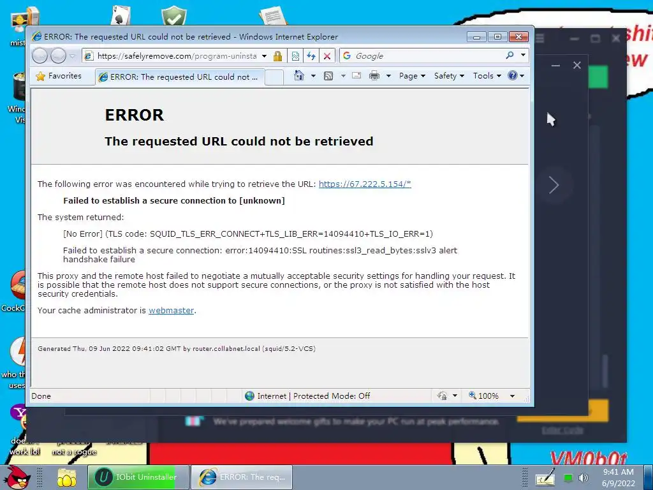Open the eggs folder taskbar icon
Screen dimensions: 653x490
tap(66, 478)
